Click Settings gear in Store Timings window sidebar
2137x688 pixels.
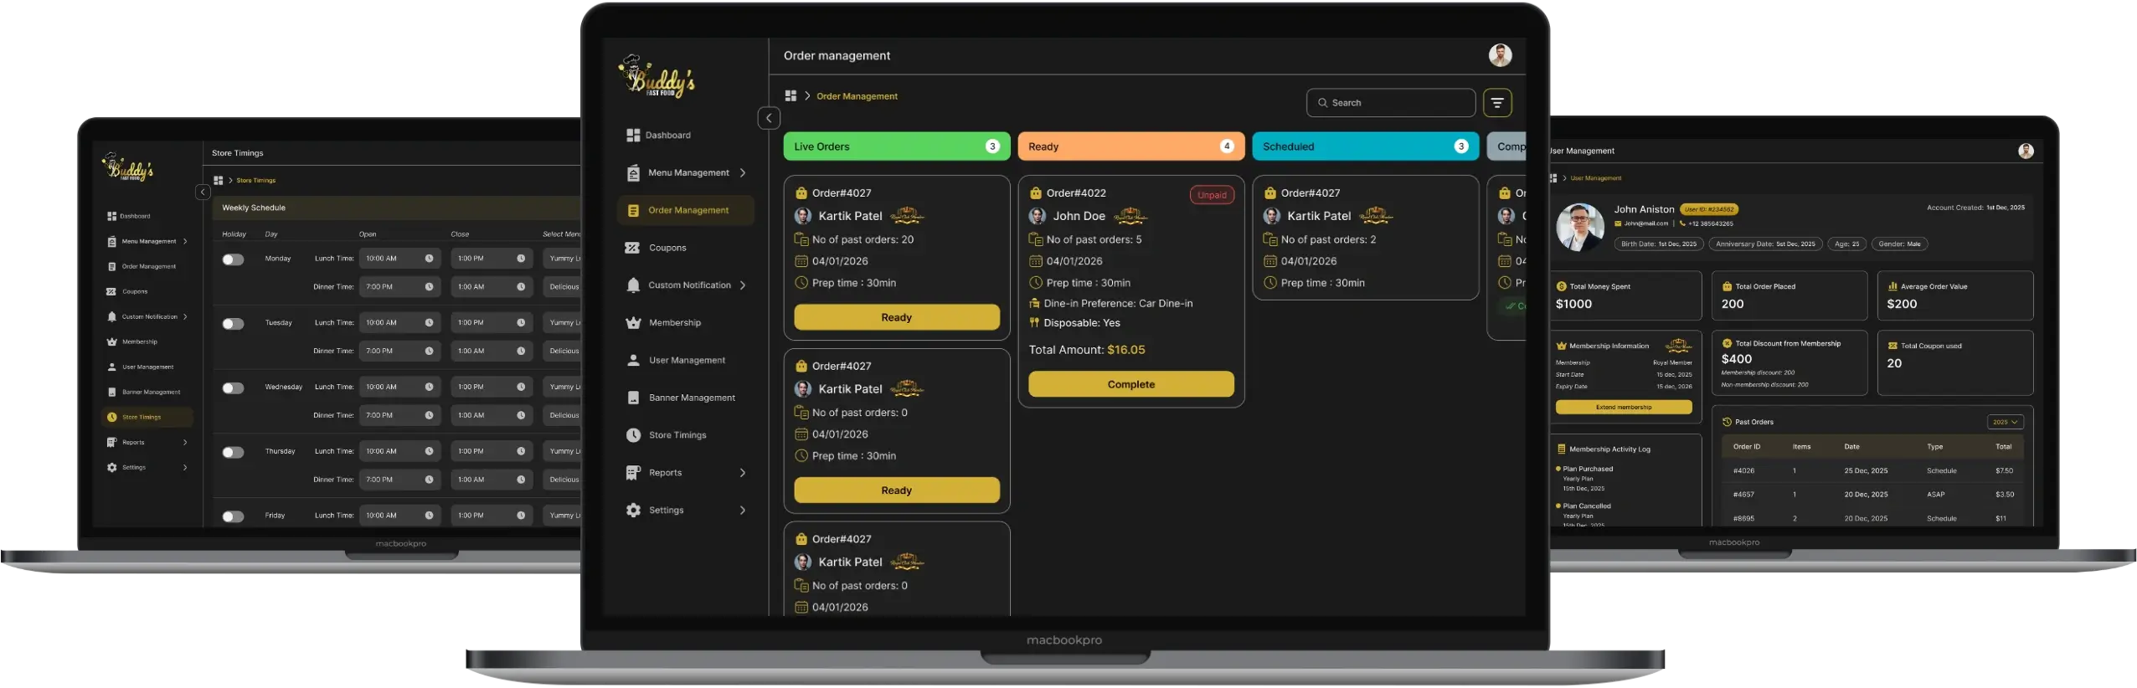[x=111, y=468]
